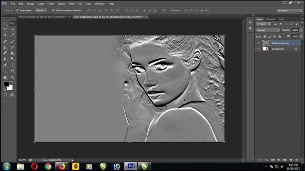This screenshot has width=305, height=171.
Task: Filter layers by smart objects
Action: [297, 24]
